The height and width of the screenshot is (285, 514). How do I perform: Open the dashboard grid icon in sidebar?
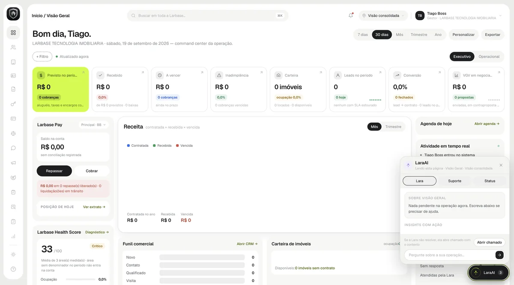click(x=13, y=33)
